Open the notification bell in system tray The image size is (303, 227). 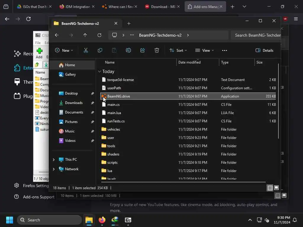click(295, 220)
